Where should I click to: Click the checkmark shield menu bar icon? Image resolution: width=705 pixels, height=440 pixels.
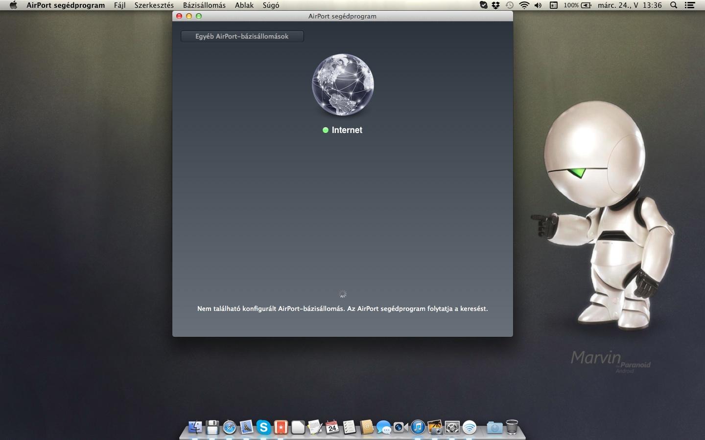point(484,5)
